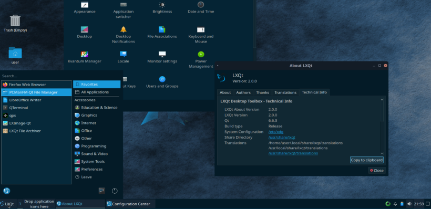Launch Kvantum Manager
Viewport: 431px width, 209px height.
[85, 57]
